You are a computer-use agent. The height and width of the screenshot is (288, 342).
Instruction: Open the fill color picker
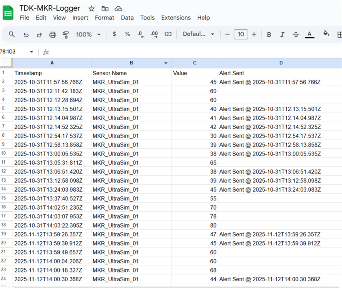point(326,34)
